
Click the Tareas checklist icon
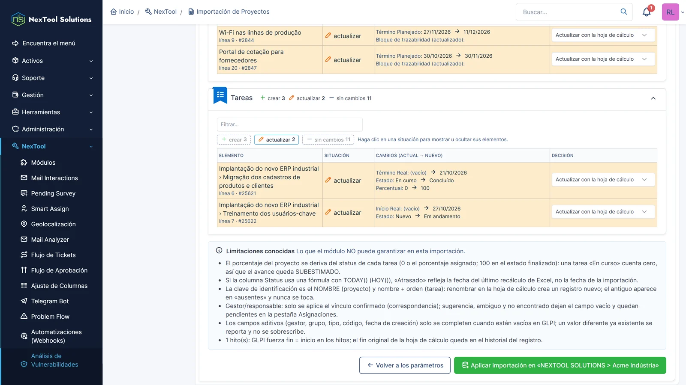tap(220, 95)
